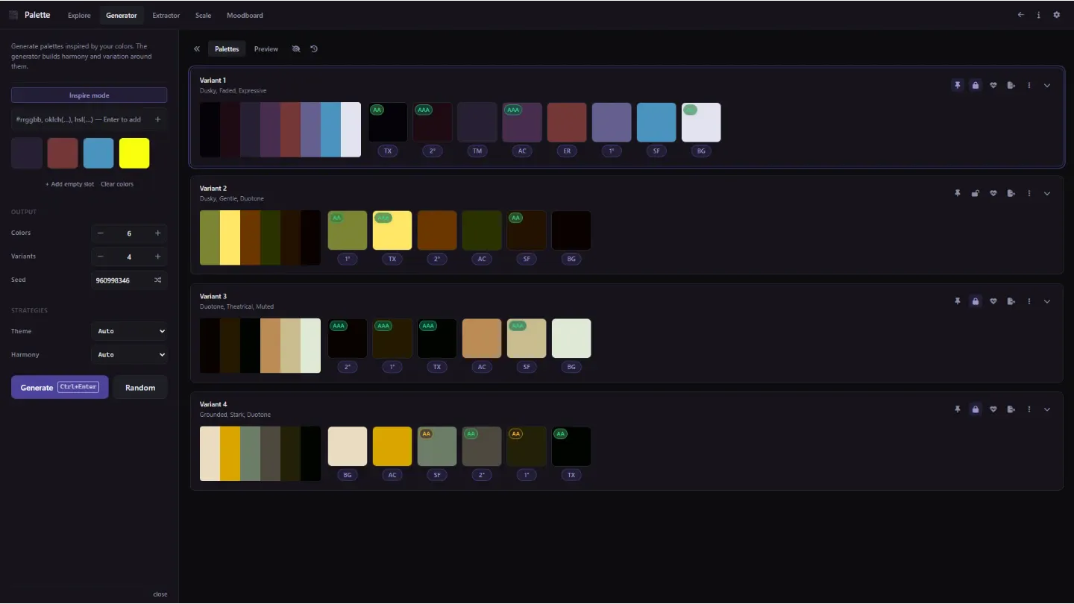The height and width of the screenshot is (604, 1074).
Task: Click the Variant 1 SF blue swatch
Action: (656, 122)
